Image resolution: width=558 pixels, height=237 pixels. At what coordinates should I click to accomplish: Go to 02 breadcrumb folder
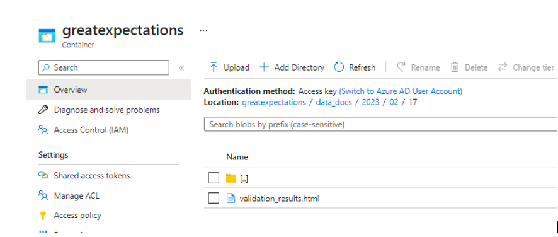(394, 102)
